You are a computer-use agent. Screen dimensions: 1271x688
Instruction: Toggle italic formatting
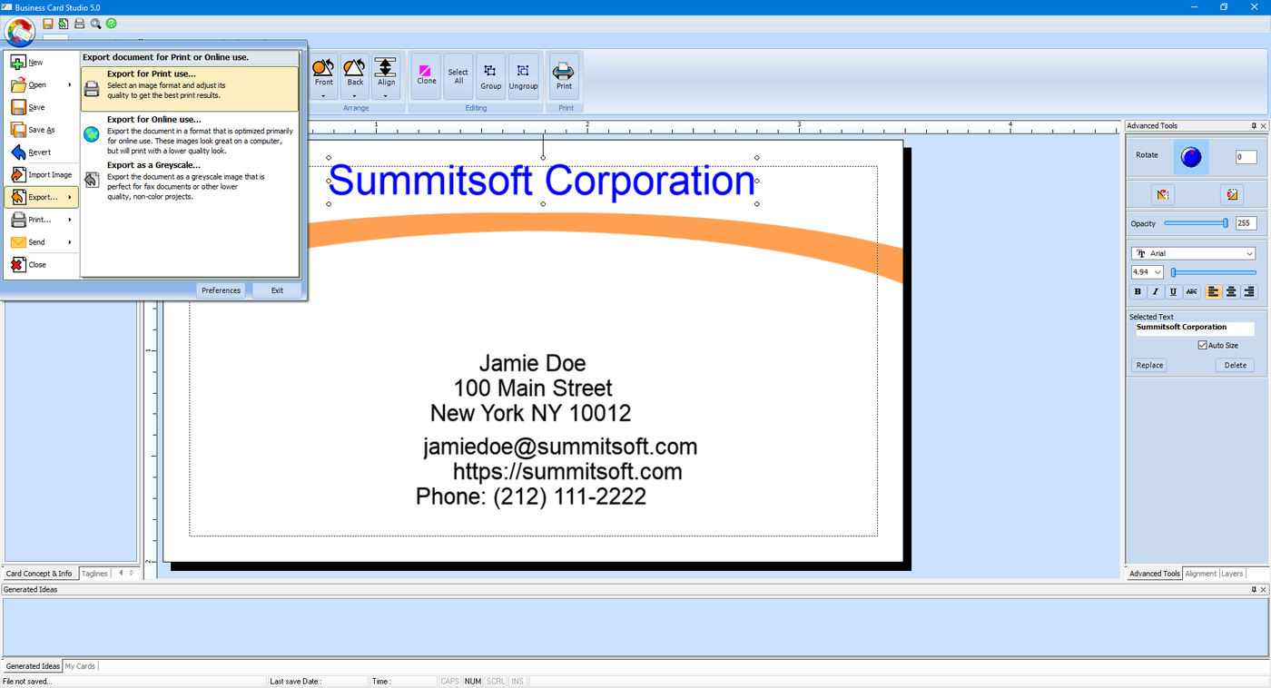click(1156, 291)
